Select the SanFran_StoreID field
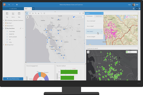Screen dimensions: 143x95 [13, 37]
